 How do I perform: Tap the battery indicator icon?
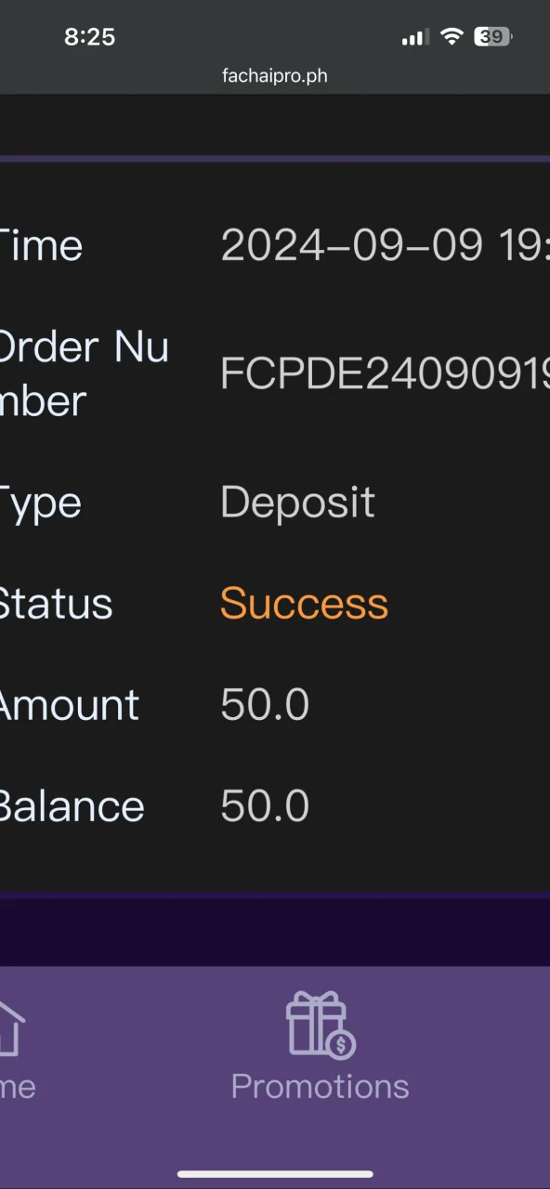tap(493, 37)
